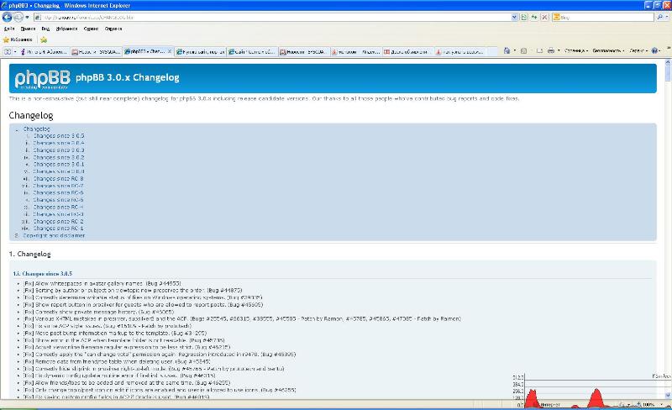Viewport: 672px width, 410px height.
Task: Open the Безопасность (Safety) dropdown menu
Action: [x=608, y=50]
